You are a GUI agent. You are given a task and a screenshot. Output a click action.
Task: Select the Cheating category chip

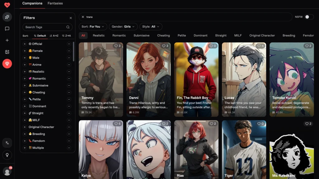(x=163, y=35)
